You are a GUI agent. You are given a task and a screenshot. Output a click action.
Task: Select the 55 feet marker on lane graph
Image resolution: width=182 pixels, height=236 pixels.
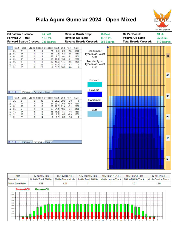(168, 56)
